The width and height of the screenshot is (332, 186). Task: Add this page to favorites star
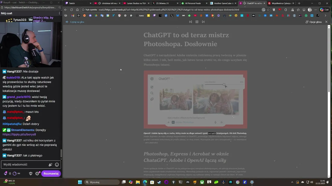268,10
